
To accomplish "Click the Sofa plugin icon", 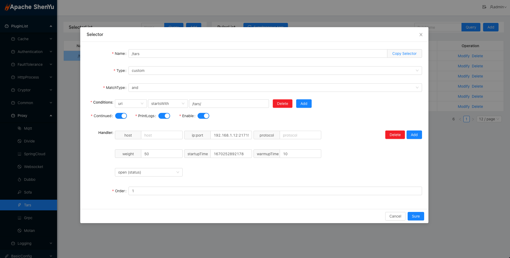I will click(x=19, y=192).
